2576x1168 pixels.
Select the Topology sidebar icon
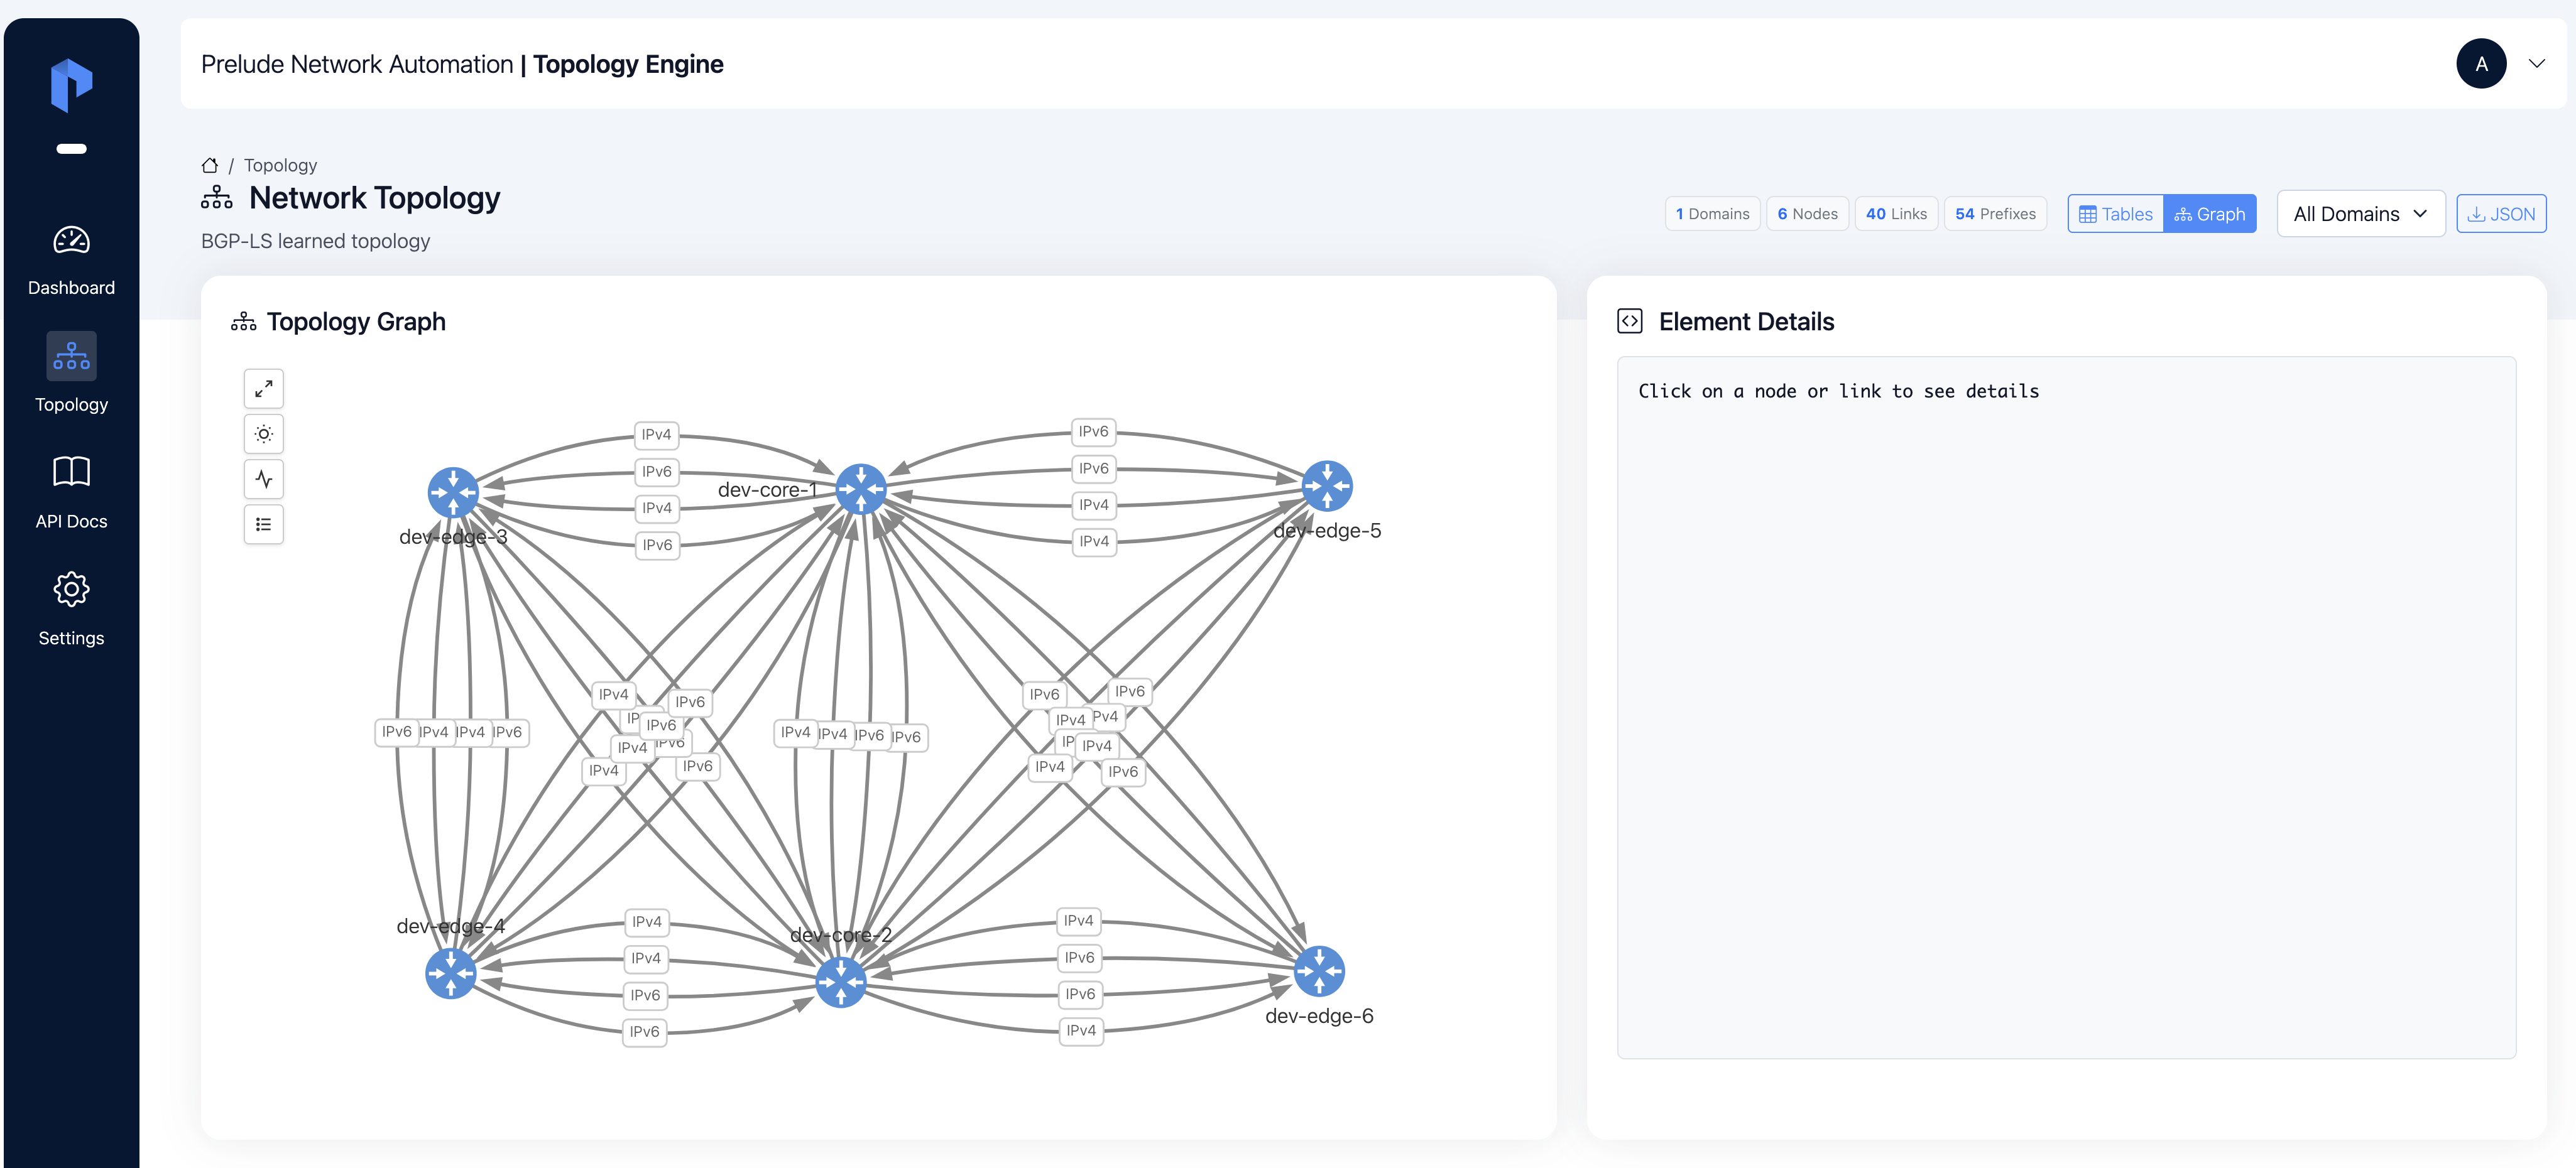pos(71,355)
